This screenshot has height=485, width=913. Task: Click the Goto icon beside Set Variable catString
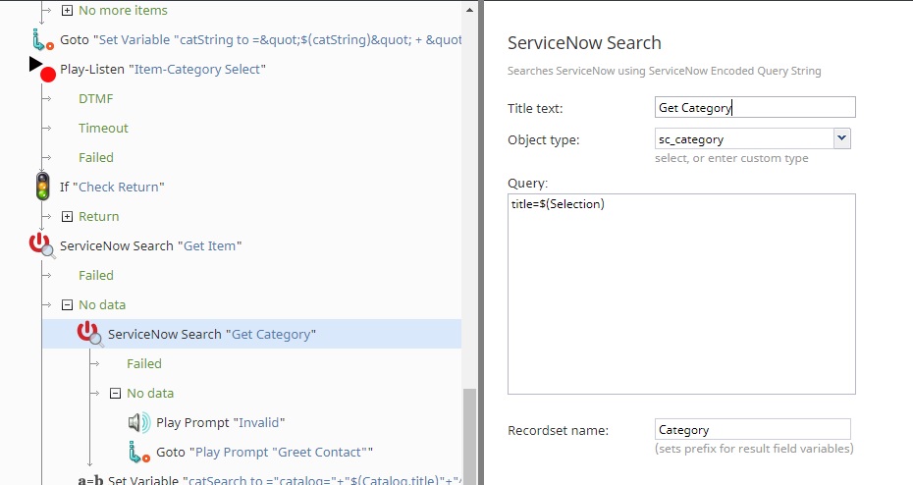pos(42,39)
